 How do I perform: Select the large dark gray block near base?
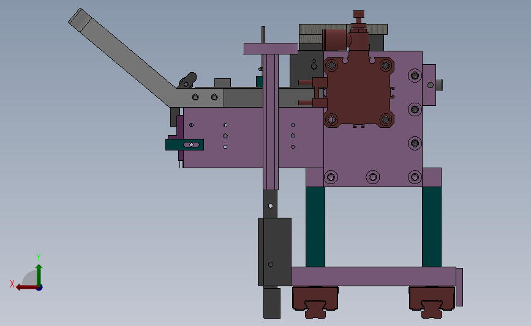tap(274, 252)
